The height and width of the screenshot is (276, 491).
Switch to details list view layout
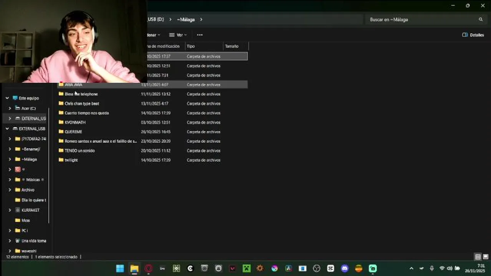coord(478,257)
